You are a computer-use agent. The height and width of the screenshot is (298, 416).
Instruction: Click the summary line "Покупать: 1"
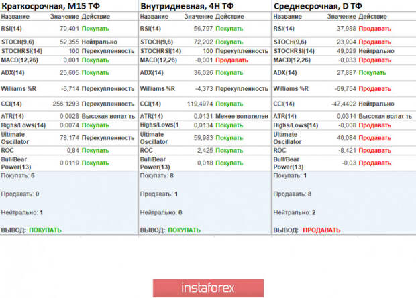click(x=290, y=175)
